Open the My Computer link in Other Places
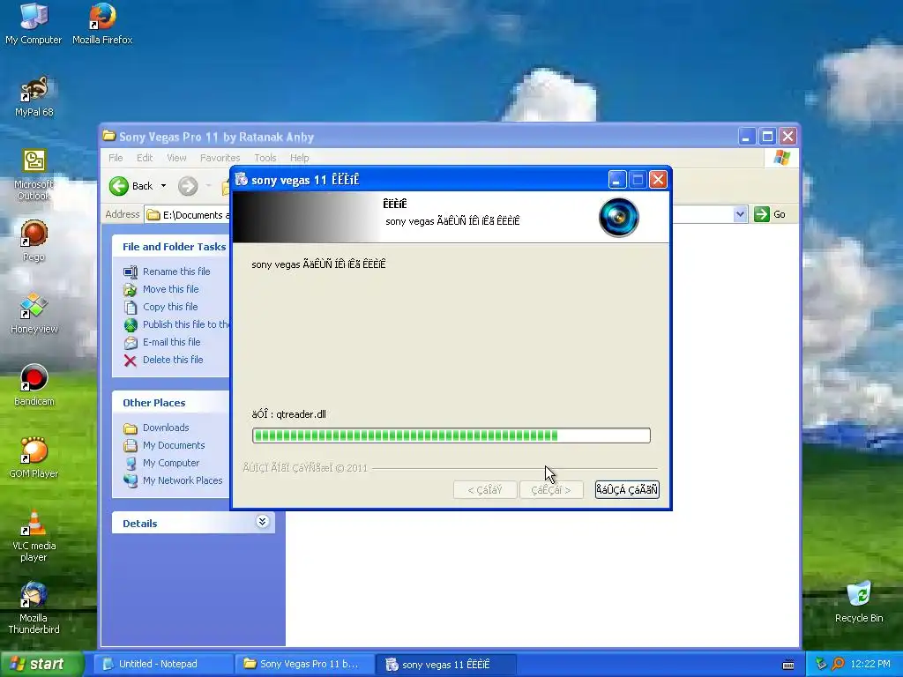This screenshot has width=903, height=677. [x=171, y=463]
